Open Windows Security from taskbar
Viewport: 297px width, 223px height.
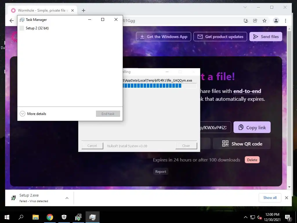(x=64, y=217)
